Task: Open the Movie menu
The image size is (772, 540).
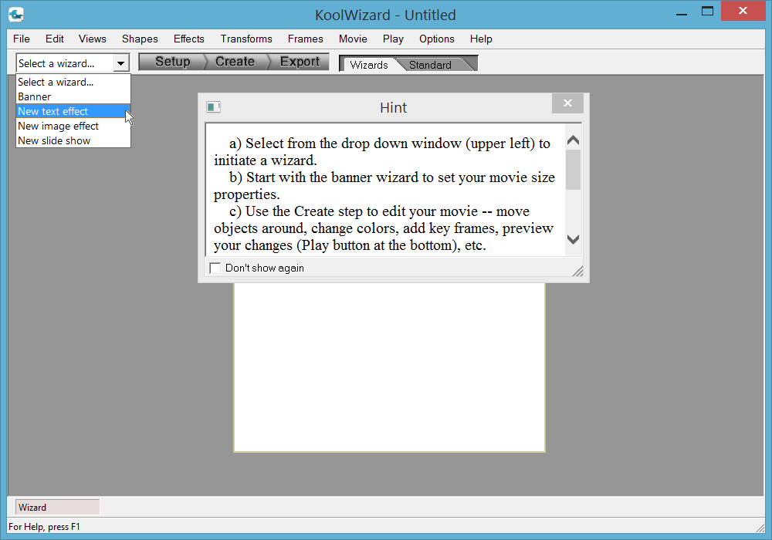Action: point(353,39)
